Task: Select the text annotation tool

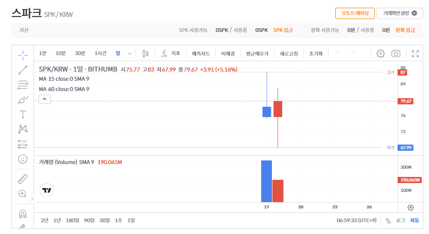Action: click(x=23, y=114)
